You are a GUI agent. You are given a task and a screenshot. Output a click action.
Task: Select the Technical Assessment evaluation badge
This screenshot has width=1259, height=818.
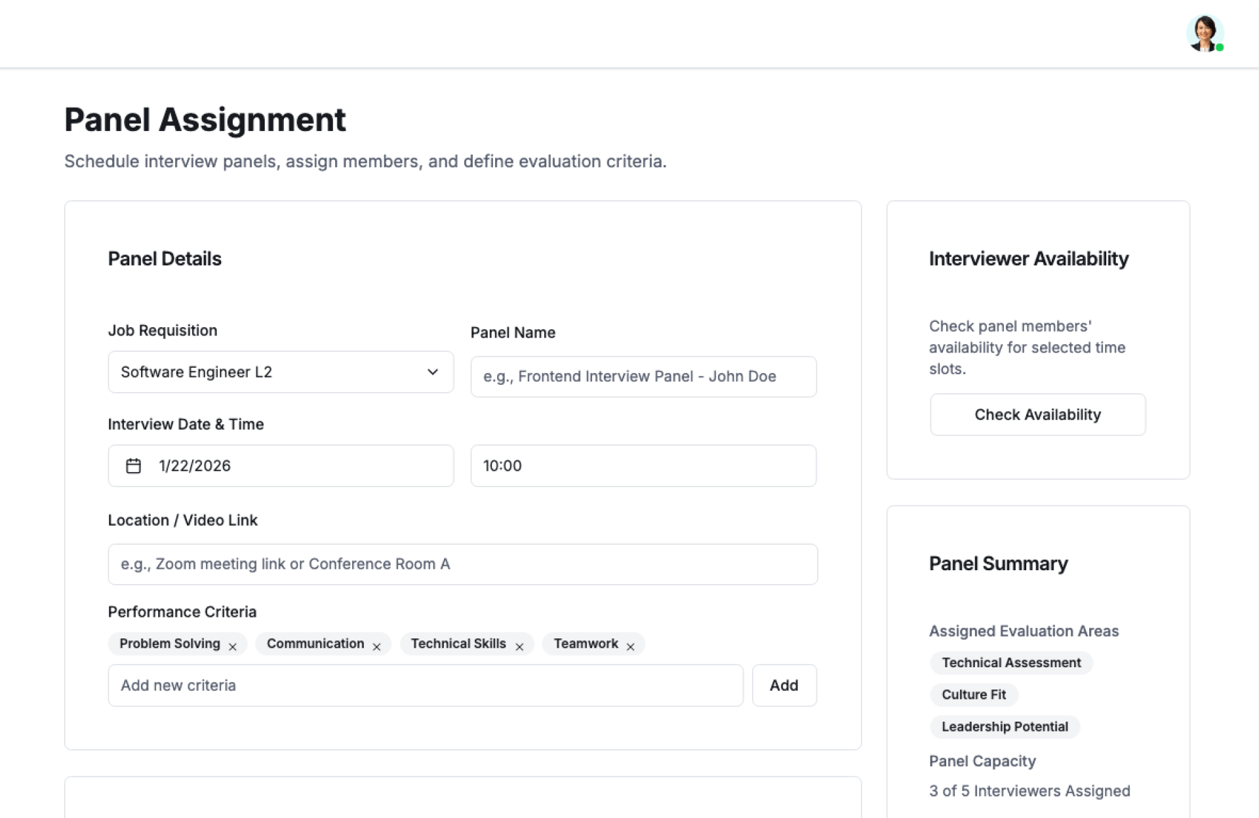[x=1010, y=663]
